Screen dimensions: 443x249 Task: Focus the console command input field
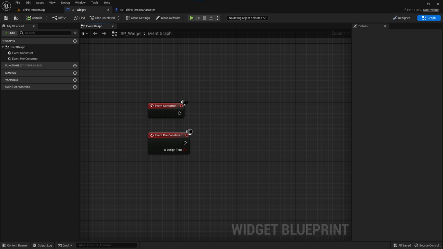106,245
